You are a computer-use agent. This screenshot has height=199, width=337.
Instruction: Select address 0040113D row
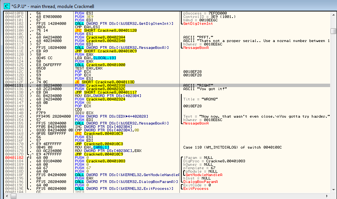pos(14,96)
